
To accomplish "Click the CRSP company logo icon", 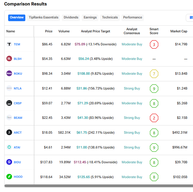I will click(9, 103).
